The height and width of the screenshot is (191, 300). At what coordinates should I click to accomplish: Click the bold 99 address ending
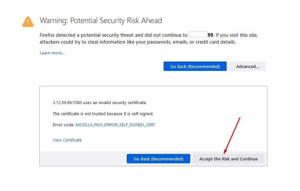pyautogui.click(x=210, y=35)
